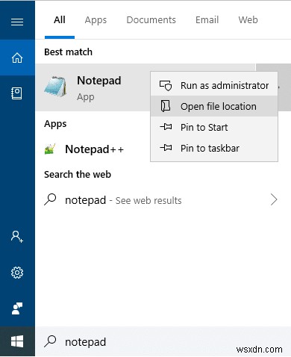Click the notepad search input field

pyautogui.click(x=163, y=341)
